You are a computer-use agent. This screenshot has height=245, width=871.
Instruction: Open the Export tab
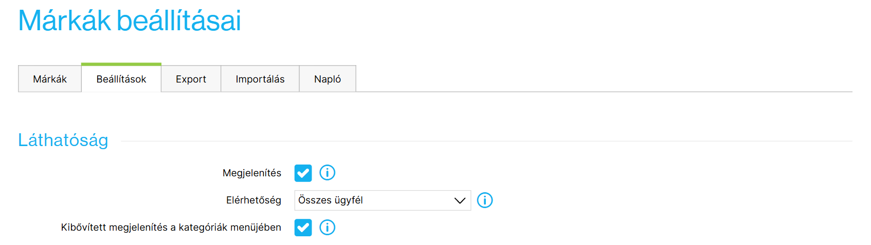[191, 79]
